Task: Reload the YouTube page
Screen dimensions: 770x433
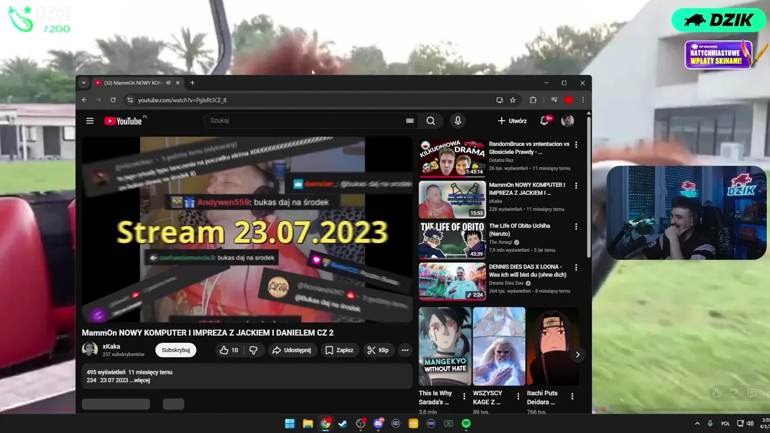Action: pos(112,100)
